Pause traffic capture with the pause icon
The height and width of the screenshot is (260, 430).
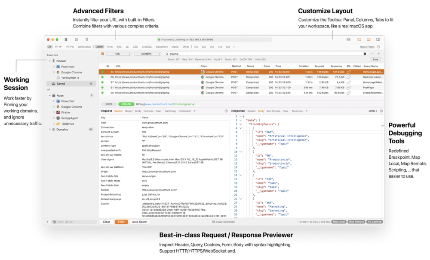tap(66, 39)
